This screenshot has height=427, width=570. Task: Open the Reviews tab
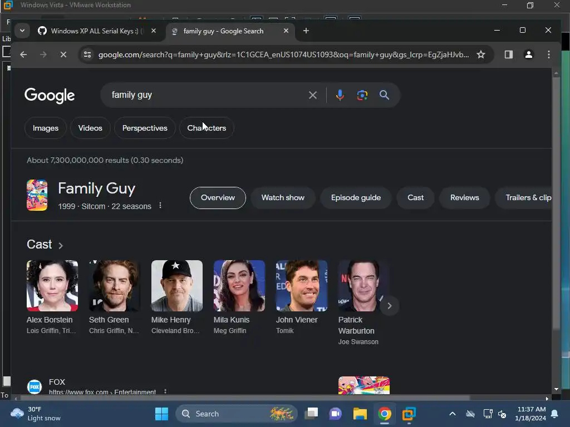pos(465,197)
